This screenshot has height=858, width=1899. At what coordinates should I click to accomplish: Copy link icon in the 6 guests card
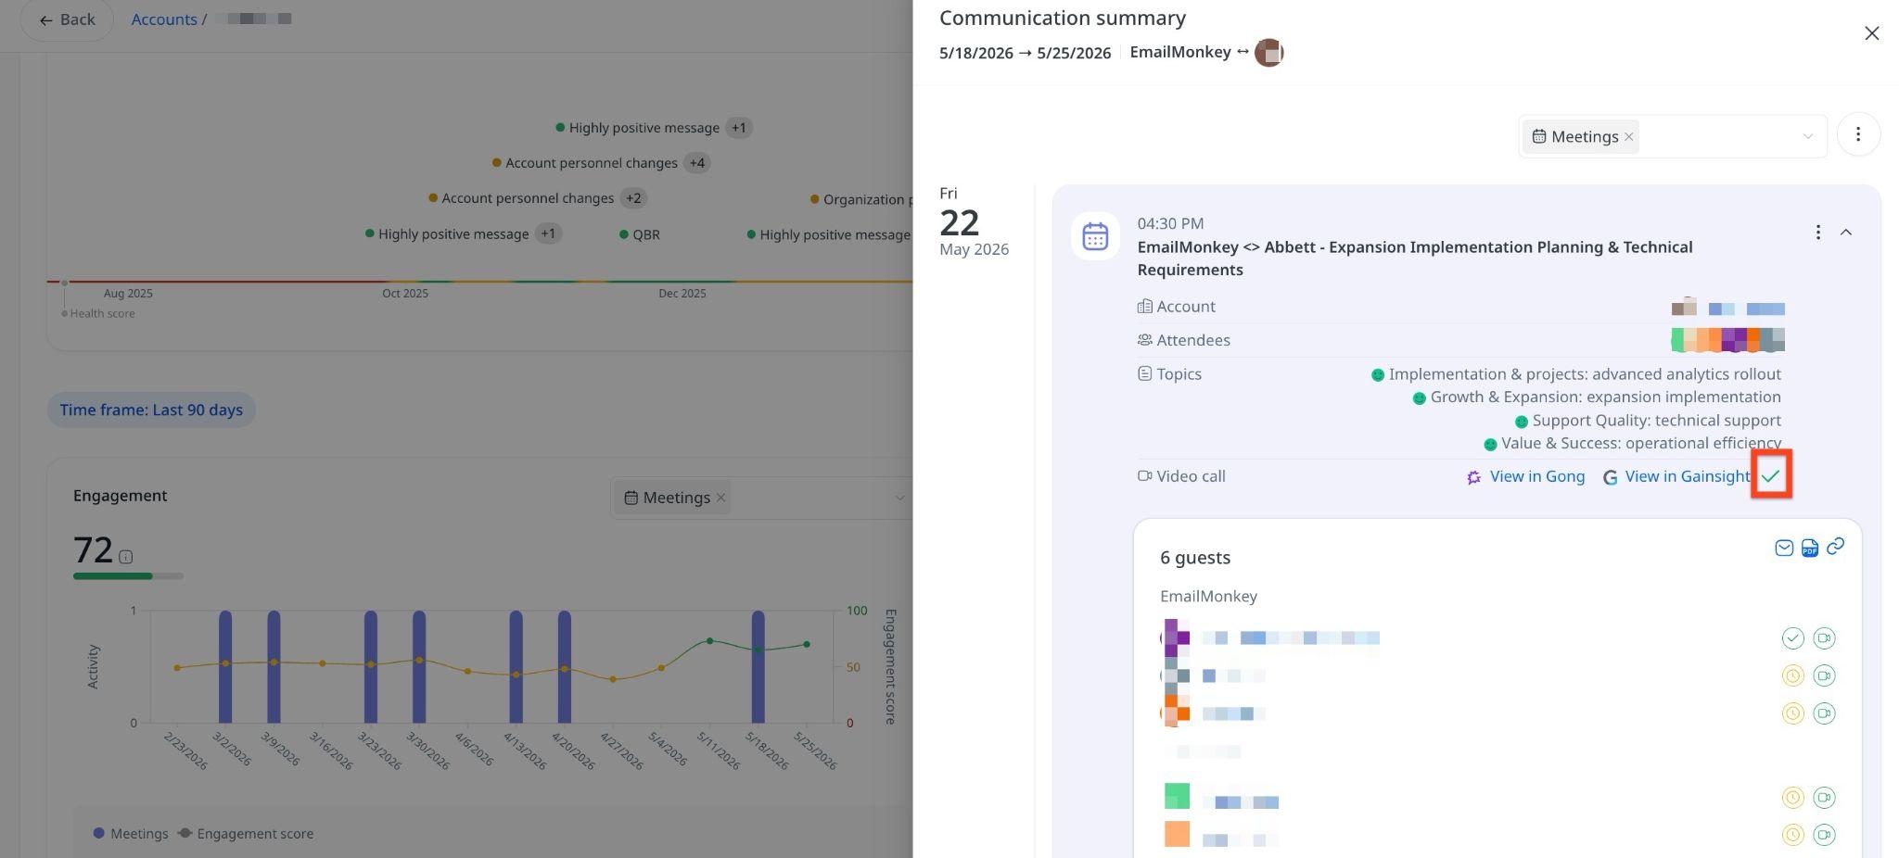(1835, 547)
